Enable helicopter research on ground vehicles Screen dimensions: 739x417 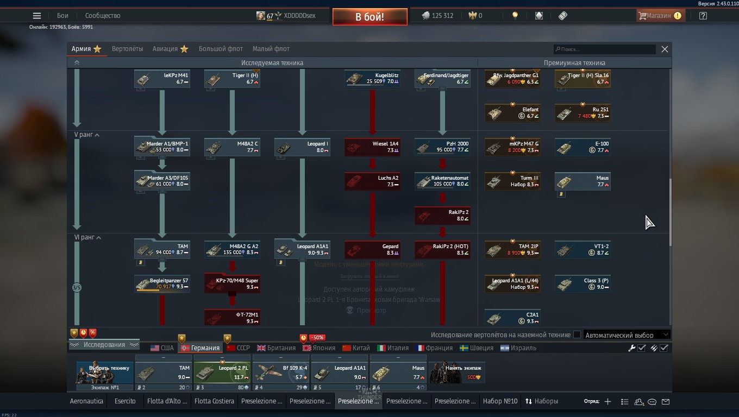click(577, 335)
